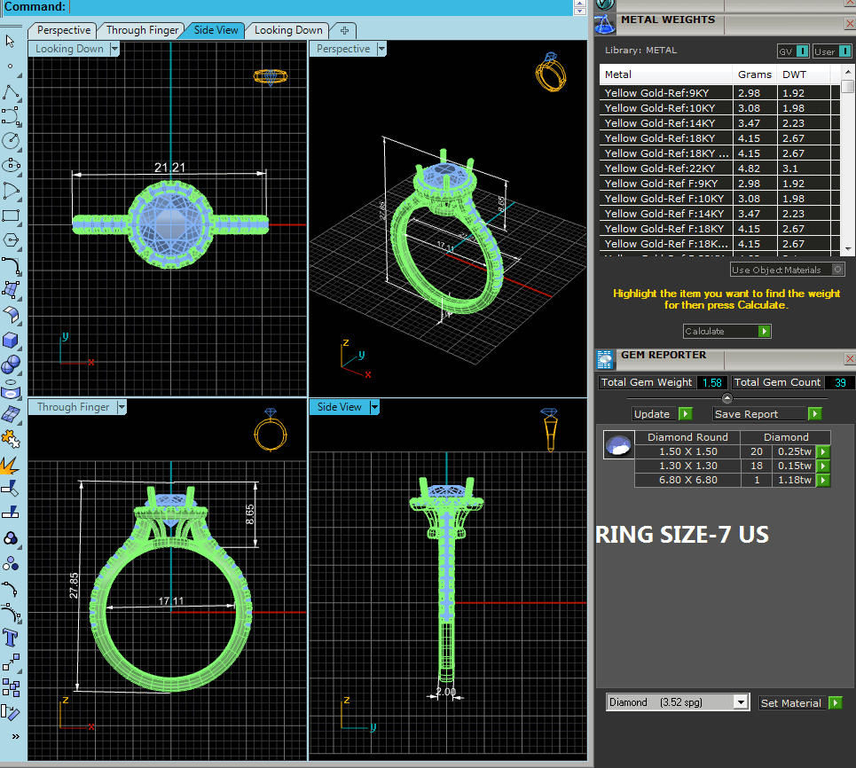856x768 pixels.
Task: Click the Explode tool icon
Action: 11,464
